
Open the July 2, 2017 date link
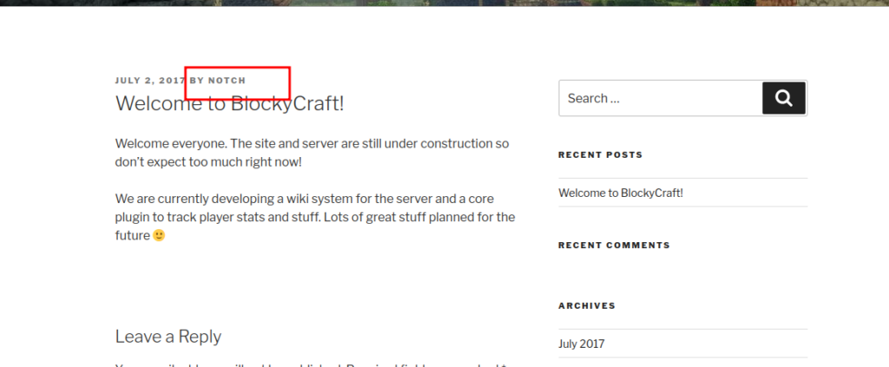point(150,81)
